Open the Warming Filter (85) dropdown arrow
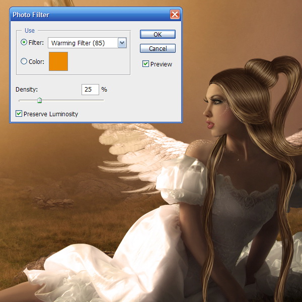Screen dimensions: 302x302 [122, 43]
